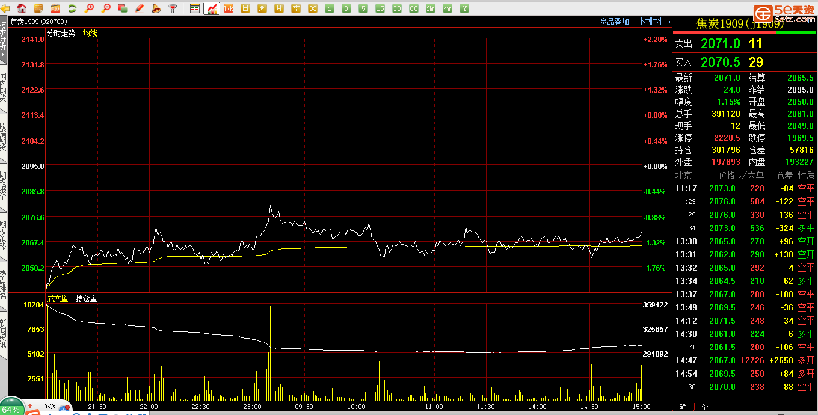Click the 商品叠加 overlay link
Screen dimensions: 818x415
[615, 22]
